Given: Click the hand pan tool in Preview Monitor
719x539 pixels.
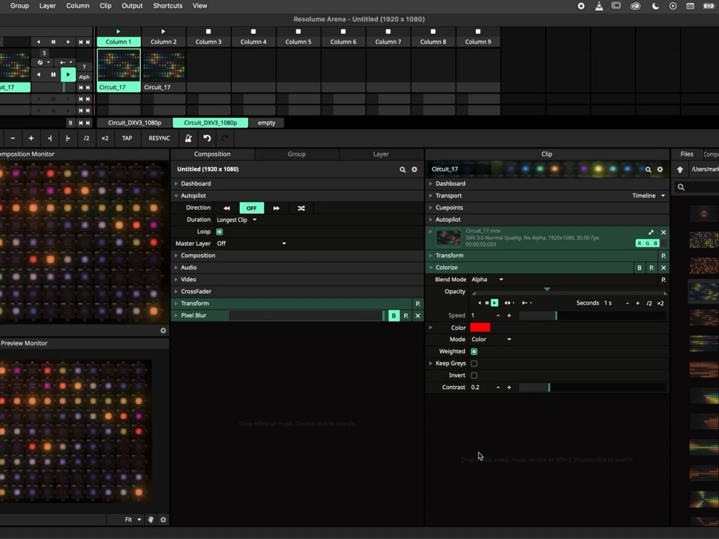Looking at the screenshot, I should 151,520.
